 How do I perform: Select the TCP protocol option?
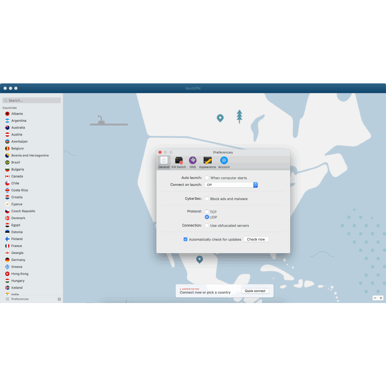(207, 212)
